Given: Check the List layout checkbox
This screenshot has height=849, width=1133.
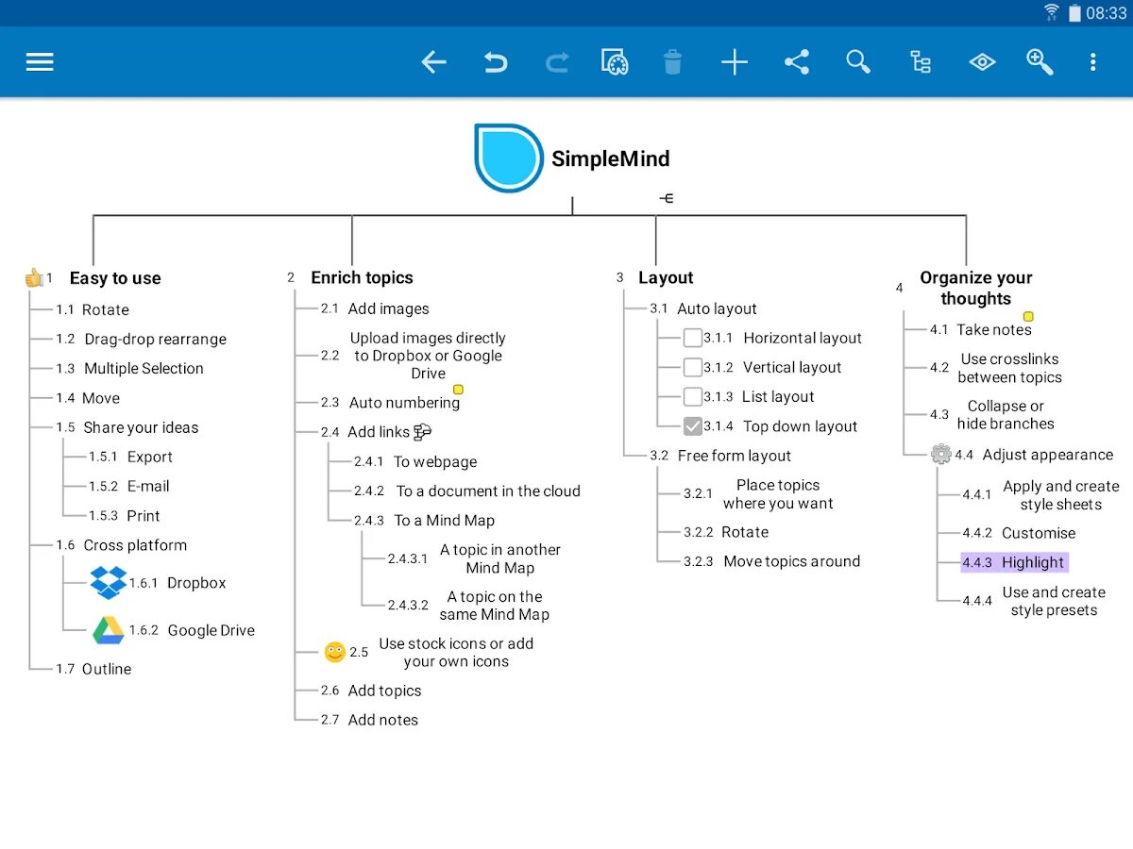Looking at the screenshot, I should (x=693, y=396).
